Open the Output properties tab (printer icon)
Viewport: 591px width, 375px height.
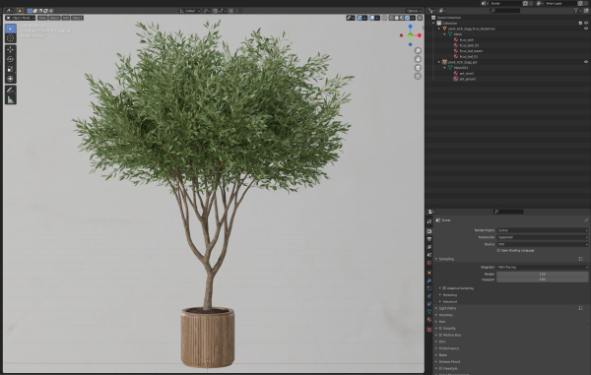(x=429, y=239)
